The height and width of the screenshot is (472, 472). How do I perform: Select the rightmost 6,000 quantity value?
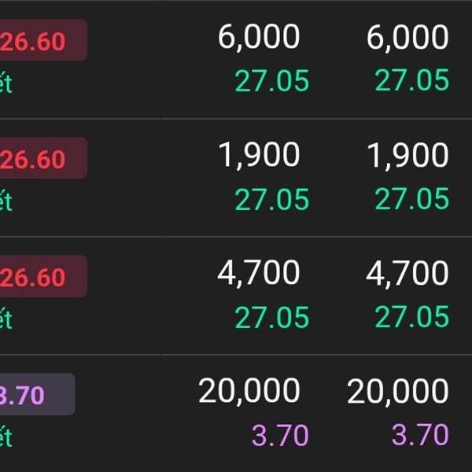coord(407,38)
